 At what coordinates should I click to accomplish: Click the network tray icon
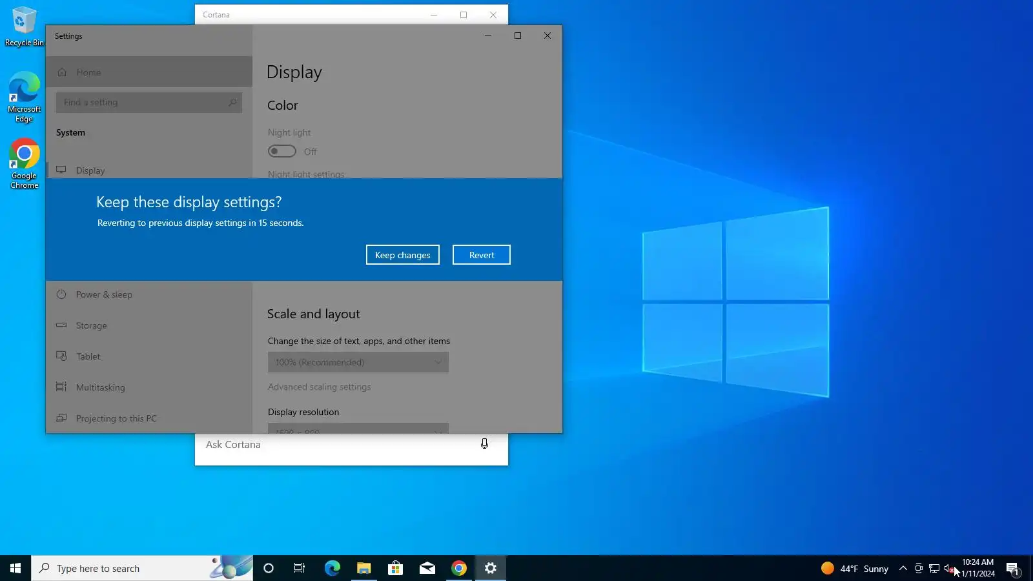(x=934, y=568)
